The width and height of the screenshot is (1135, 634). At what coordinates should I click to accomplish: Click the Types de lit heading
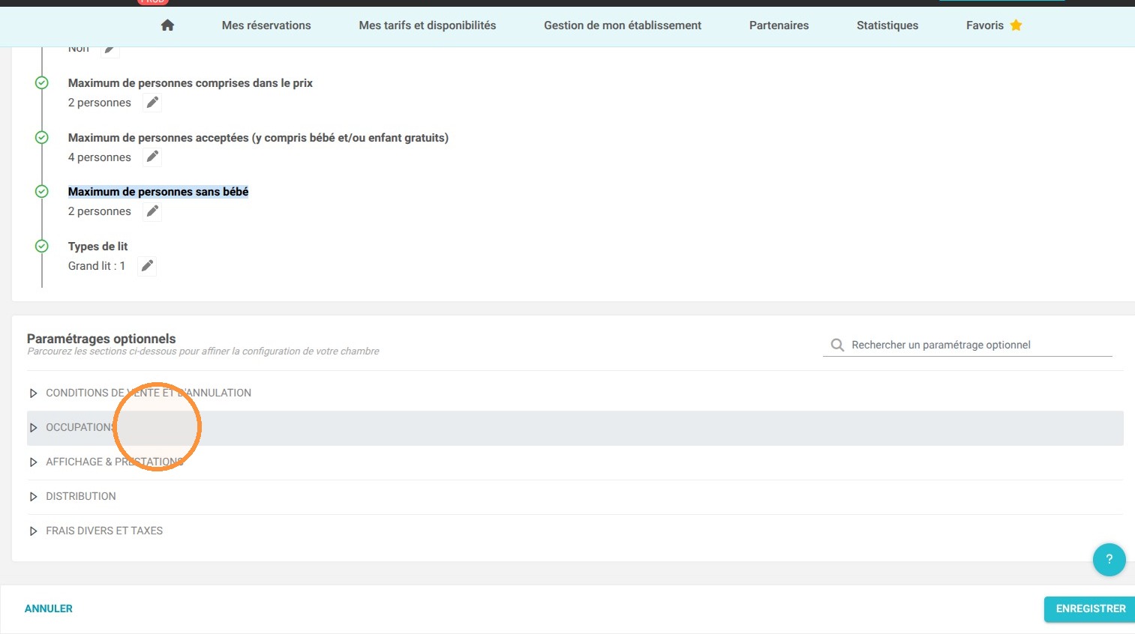pos(98,247)
